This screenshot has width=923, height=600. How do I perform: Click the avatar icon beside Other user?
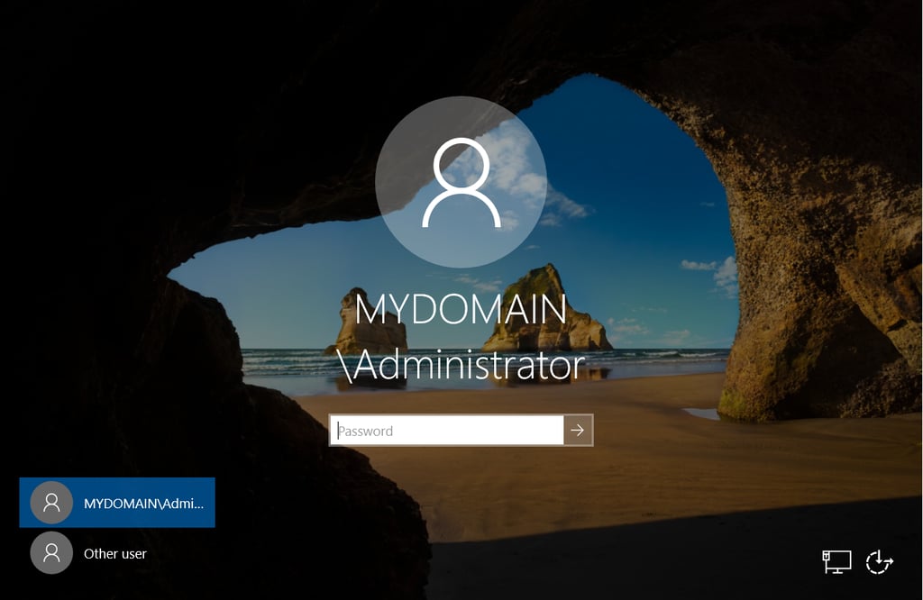click(51, 553)
